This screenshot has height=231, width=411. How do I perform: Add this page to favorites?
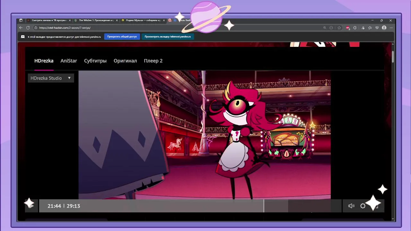coord(339,28)
